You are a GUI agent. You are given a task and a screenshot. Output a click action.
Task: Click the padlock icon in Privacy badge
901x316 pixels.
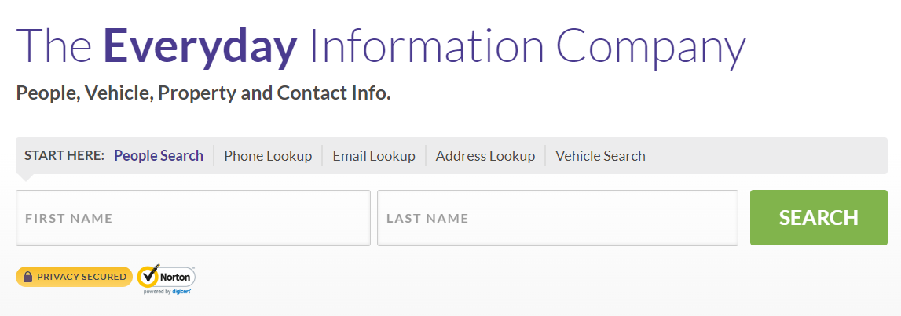pos(27,277)
